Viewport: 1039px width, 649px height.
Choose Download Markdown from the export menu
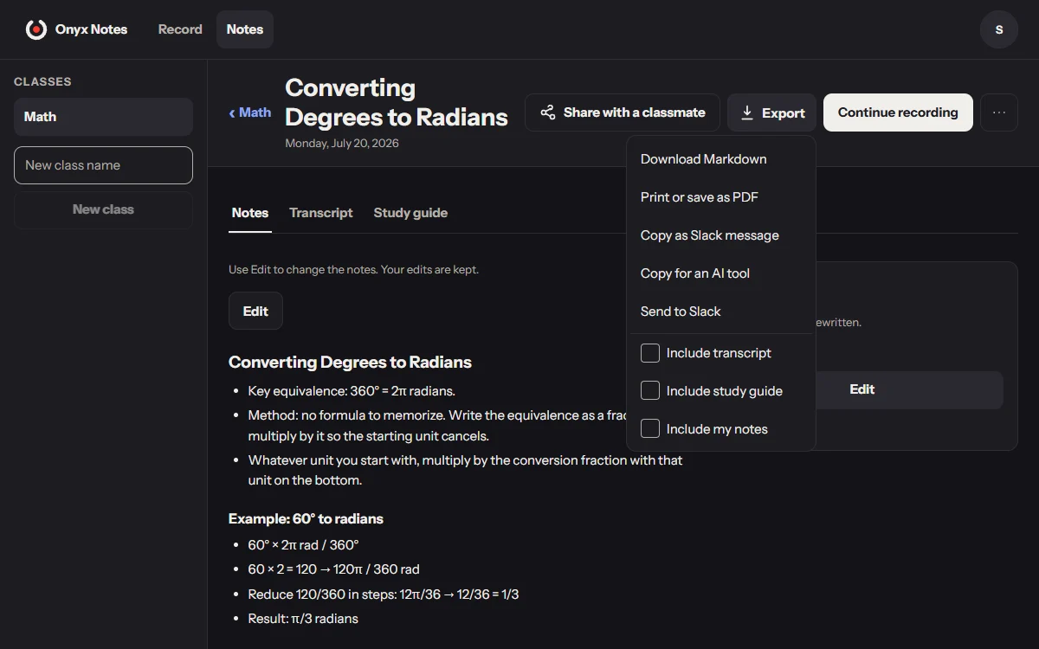721,159
